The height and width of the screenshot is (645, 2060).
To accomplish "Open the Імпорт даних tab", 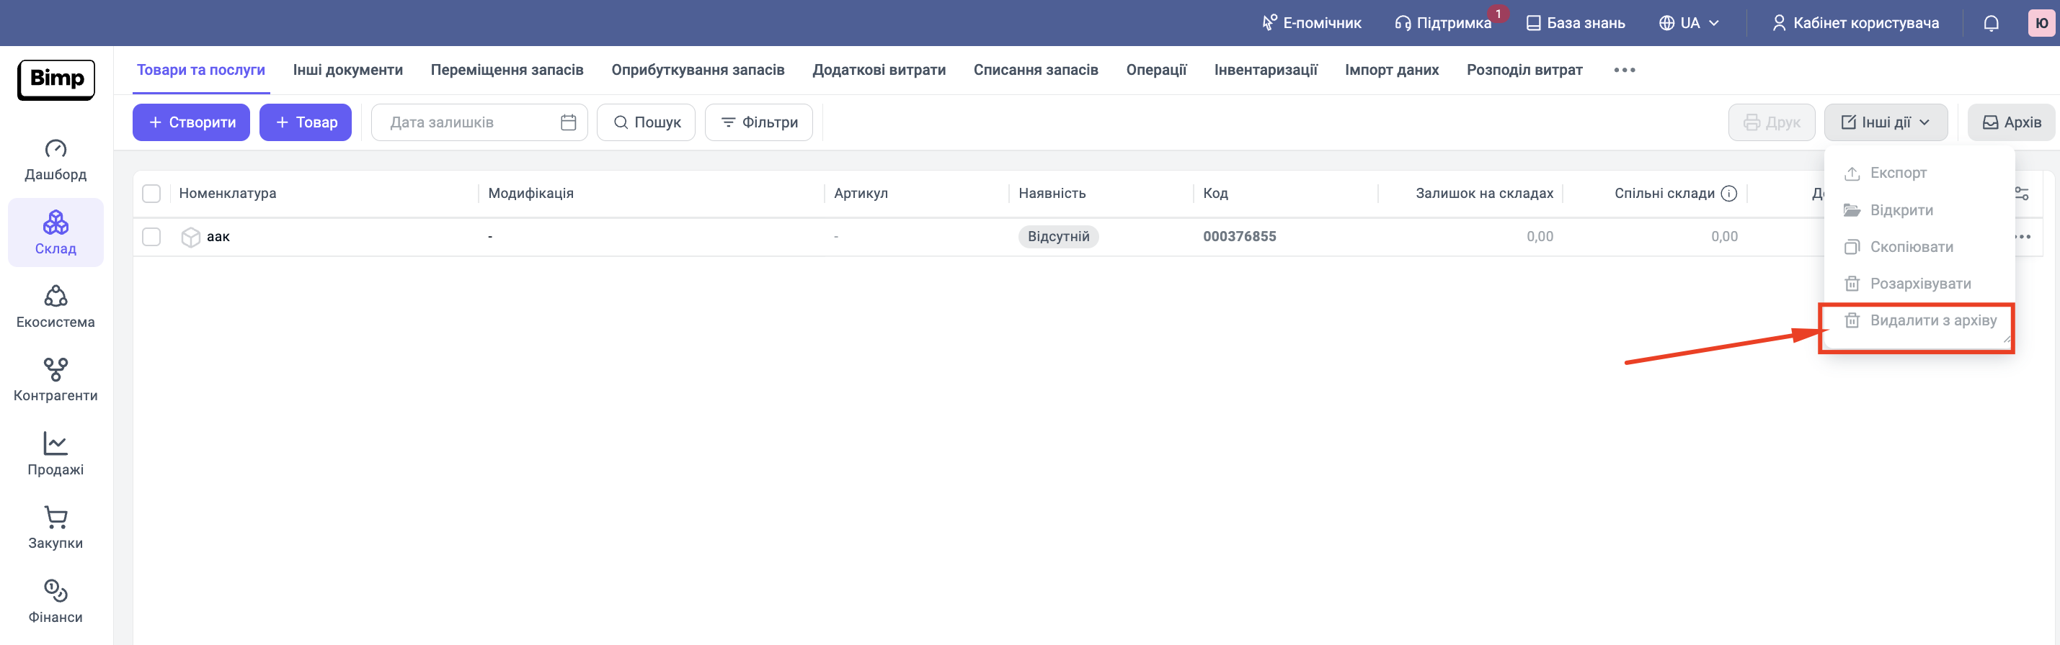I will [x=1391, y=71].
